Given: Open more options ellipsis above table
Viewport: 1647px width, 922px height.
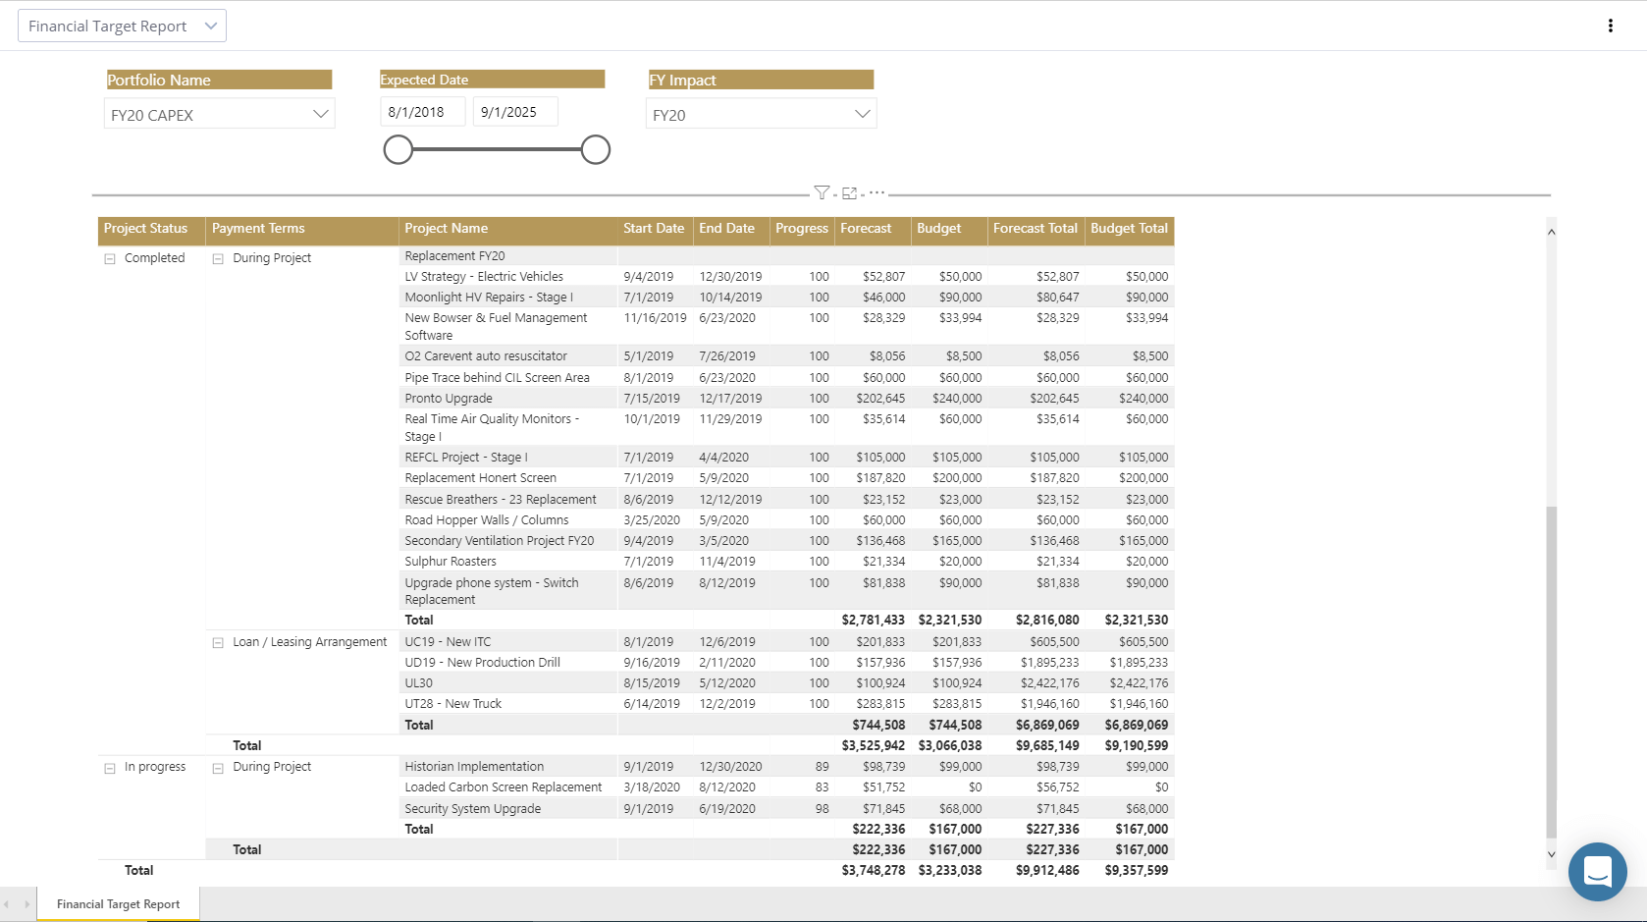Looking at the screenshot, I should [x=877, y=192].
